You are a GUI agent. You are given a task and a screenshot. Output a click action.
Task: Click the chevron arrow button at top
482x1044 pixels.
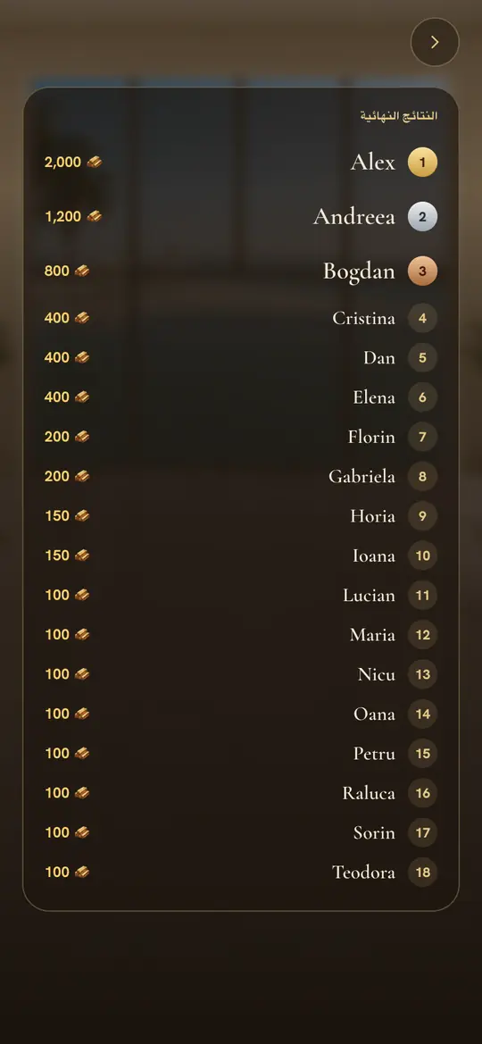pyautogui.click(x=435, y=42)
